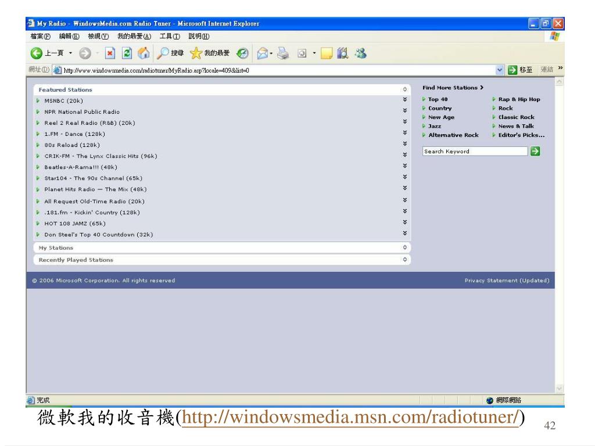The width and height of the screenshot is (595, 446).
Task: Expand the My Stations section
Action: (x=405, y=247)
